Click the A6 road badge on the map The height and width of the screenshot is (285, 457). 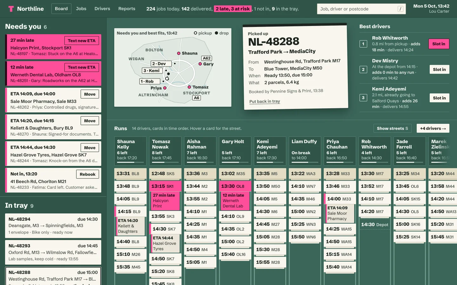196,98
